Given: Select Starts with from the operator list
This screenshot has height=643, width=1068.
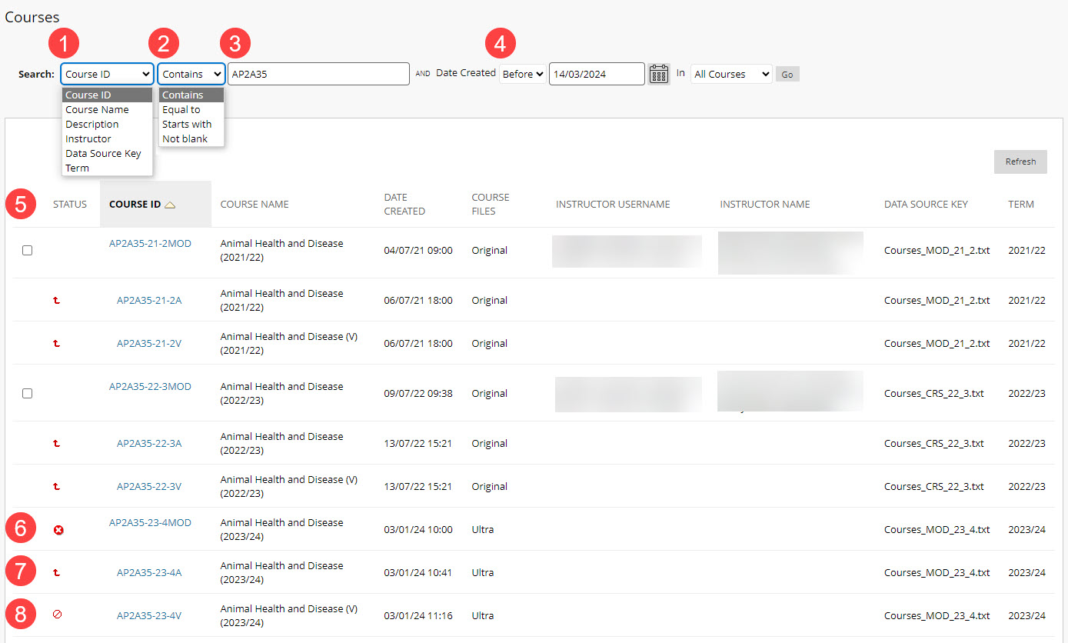Looking at the screenshot, I should (x=187, y=124).
